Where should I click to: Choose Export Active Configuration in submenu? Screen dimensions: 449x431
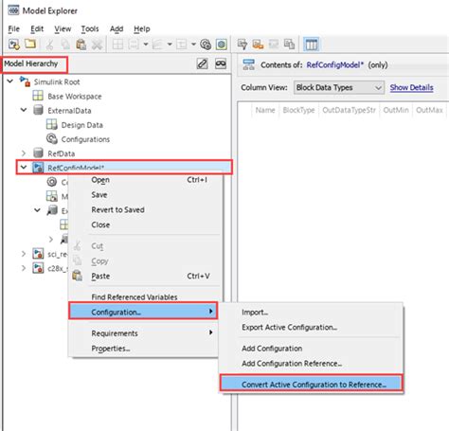tap(289, 327)
